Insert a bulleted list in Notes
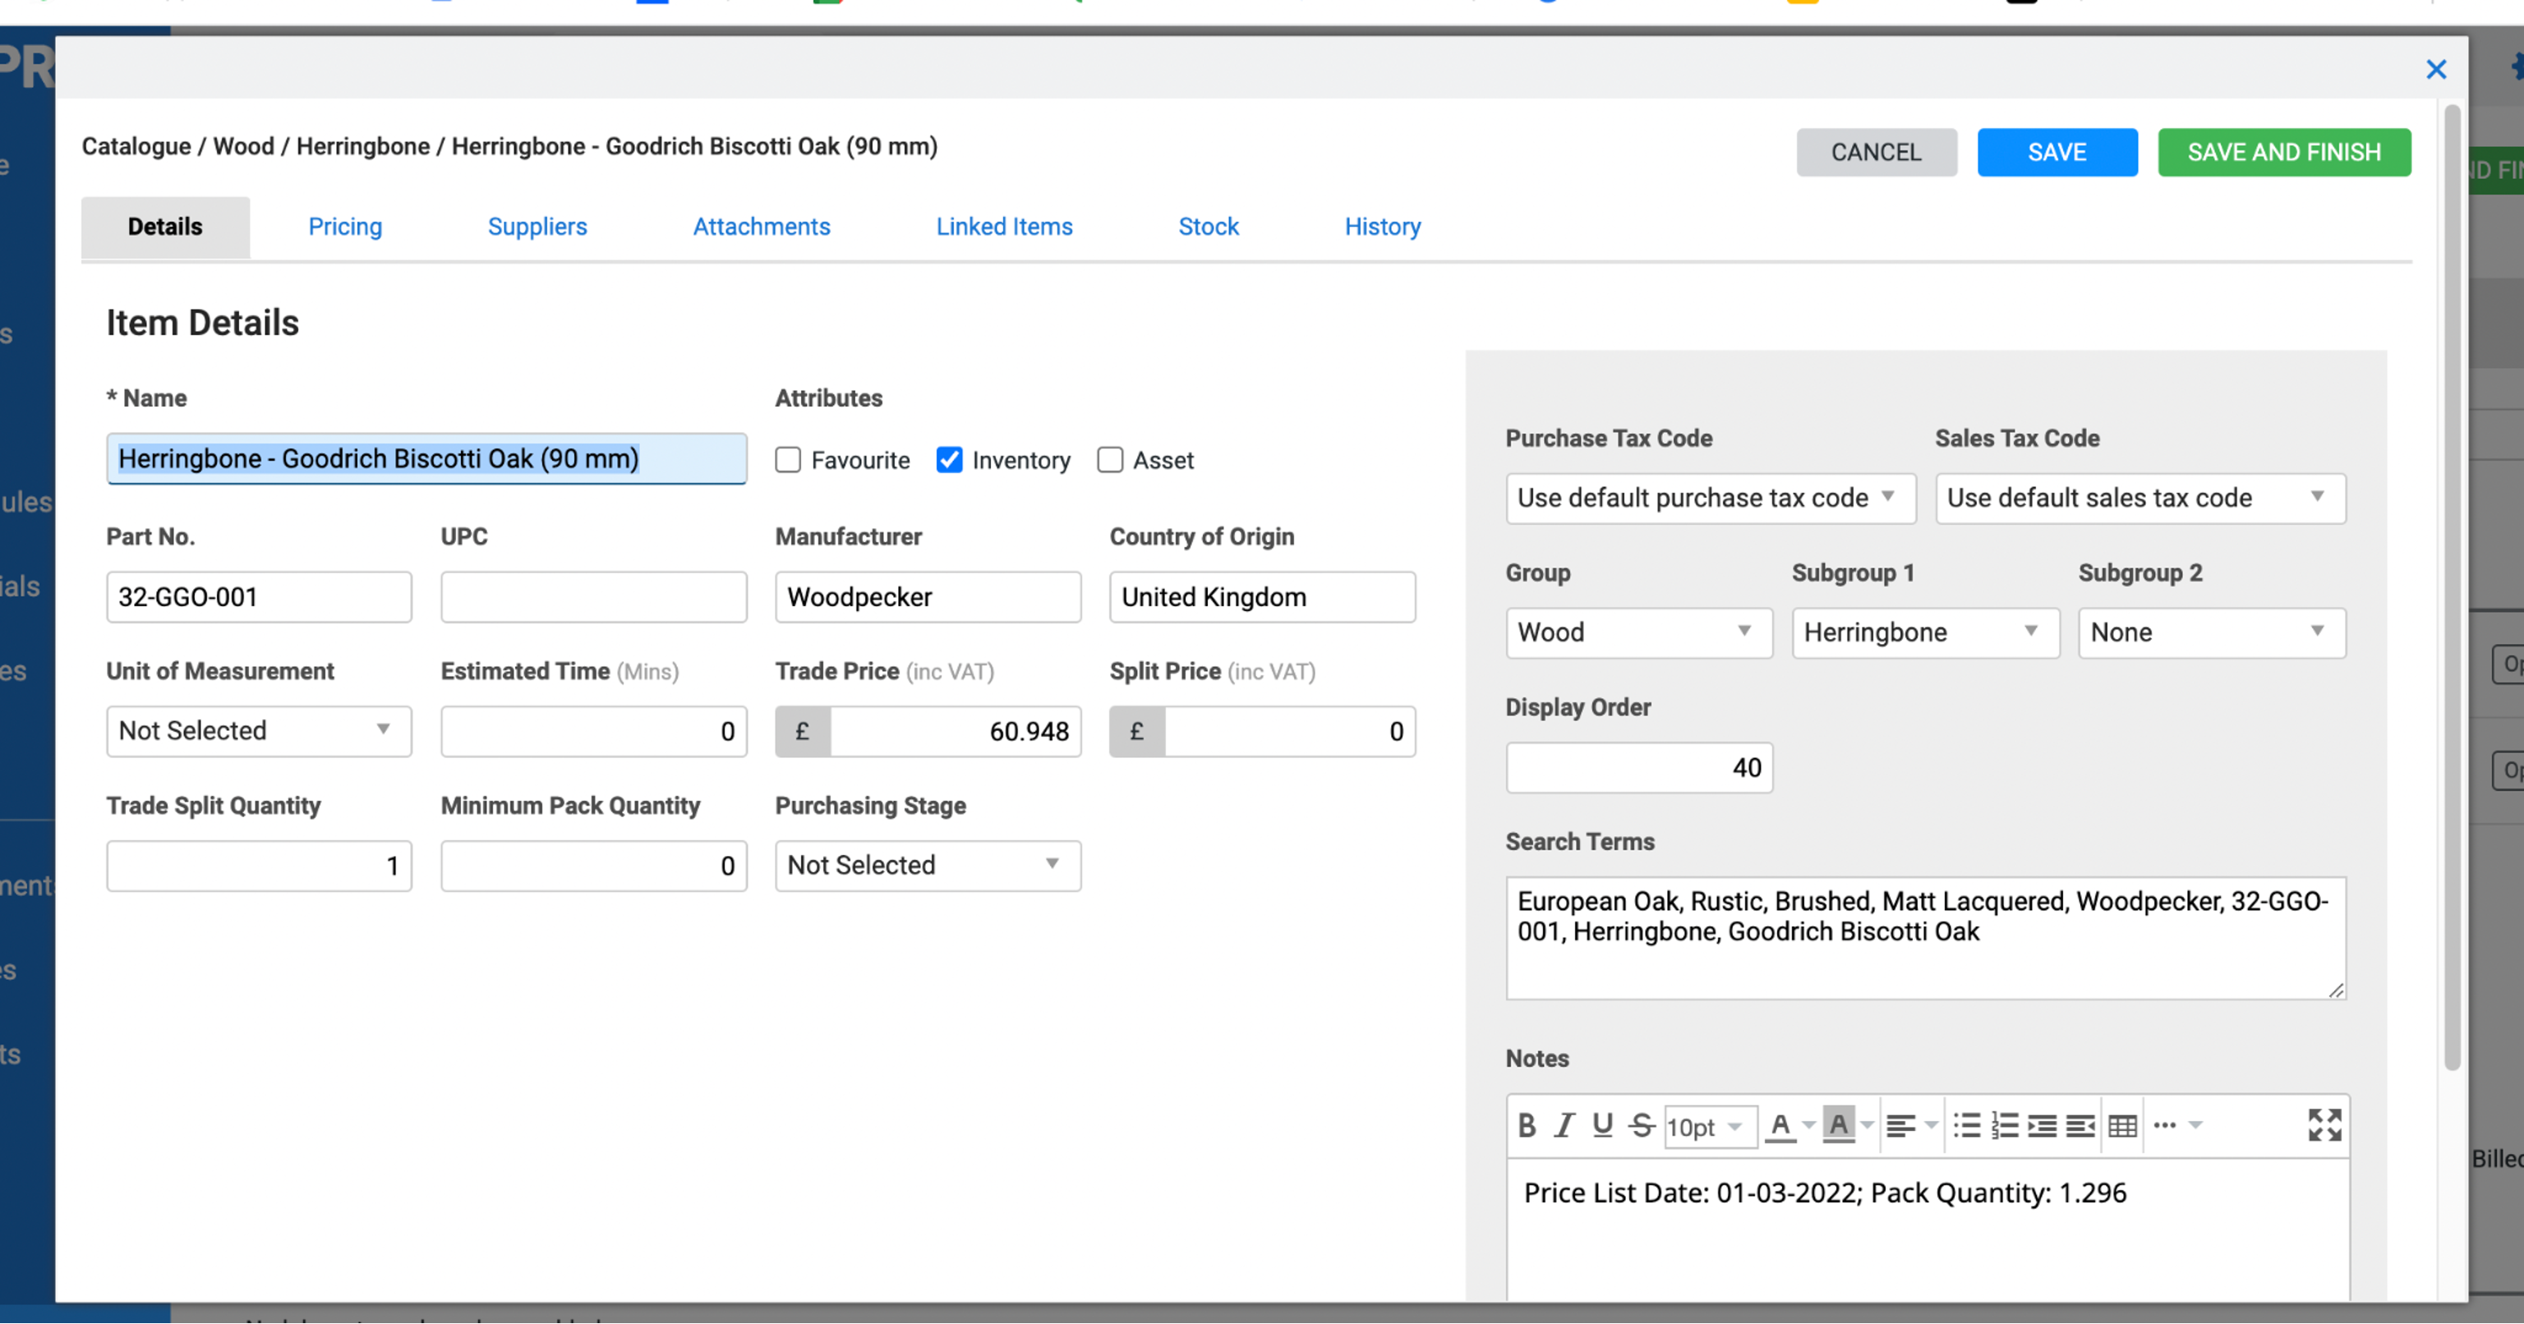Image resolution: width=2524 pixels, height=1324 pixels. (x=1966, y=1126)
